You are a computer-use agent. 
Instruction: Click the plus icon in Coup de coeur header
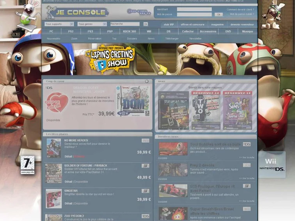147,81
